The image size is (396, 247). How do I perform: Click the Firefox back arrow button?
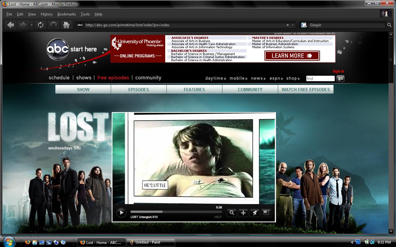[11, 25]
